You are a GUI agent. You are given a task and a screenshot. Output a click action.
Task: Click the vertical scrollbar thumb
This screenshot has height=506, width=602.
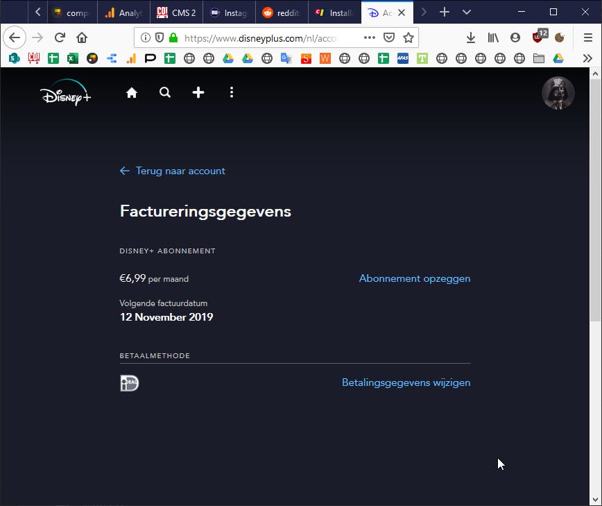point(596,200)
